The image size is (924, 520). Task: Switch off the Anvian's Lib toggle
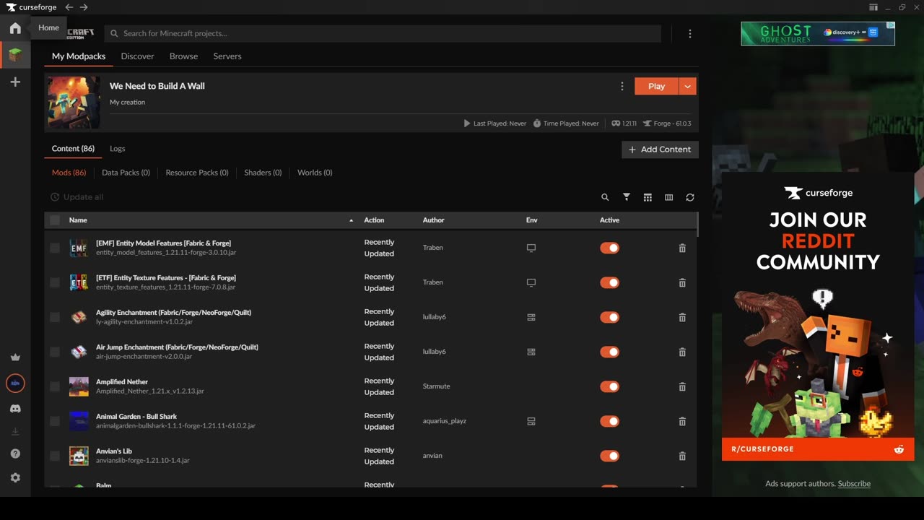tap(610, 456)
